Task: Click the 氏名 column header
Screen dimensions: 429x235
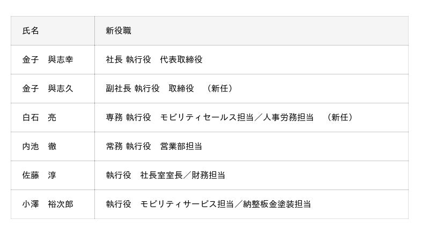Action: pos(31,31)
